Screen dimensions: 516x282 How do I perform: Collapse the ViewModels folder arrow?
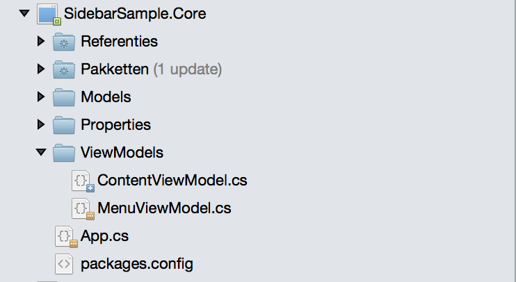pos(41,153)
